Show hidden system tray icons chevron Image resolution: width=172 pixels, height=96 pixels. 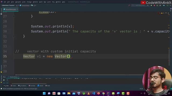[141, 93]
